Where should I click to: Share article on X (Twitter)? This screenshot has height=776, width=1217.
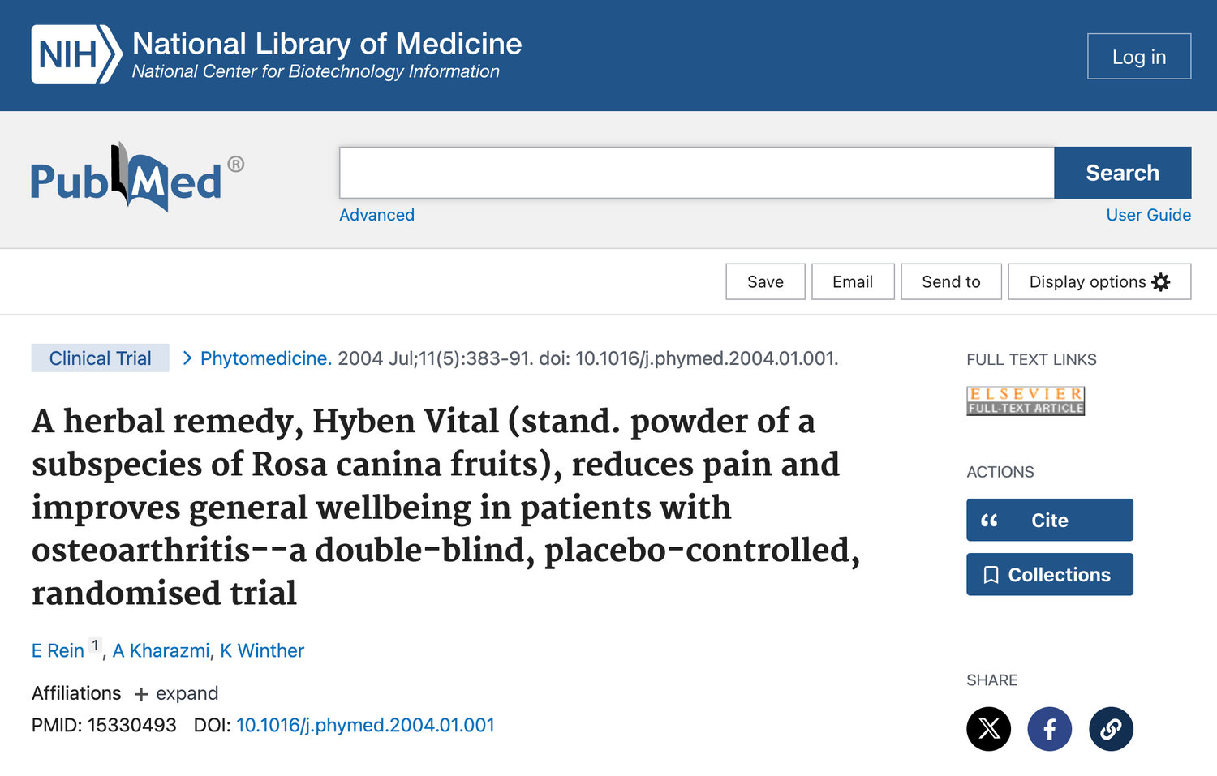click(988, 729)
